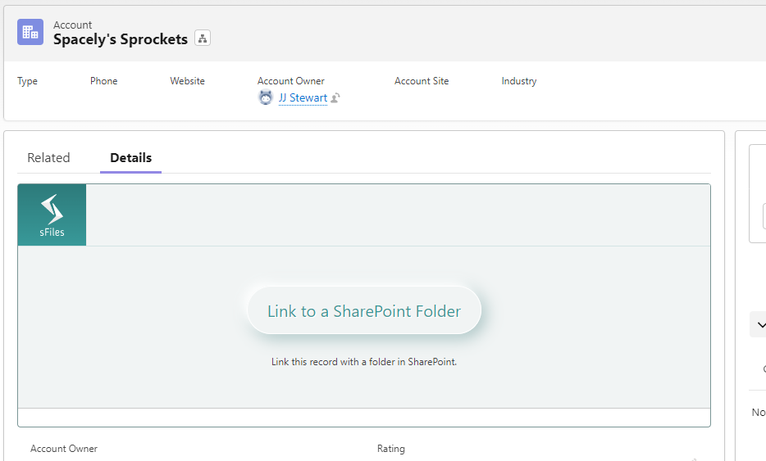Click Link to a SharePoint Folder

point(364,311)
